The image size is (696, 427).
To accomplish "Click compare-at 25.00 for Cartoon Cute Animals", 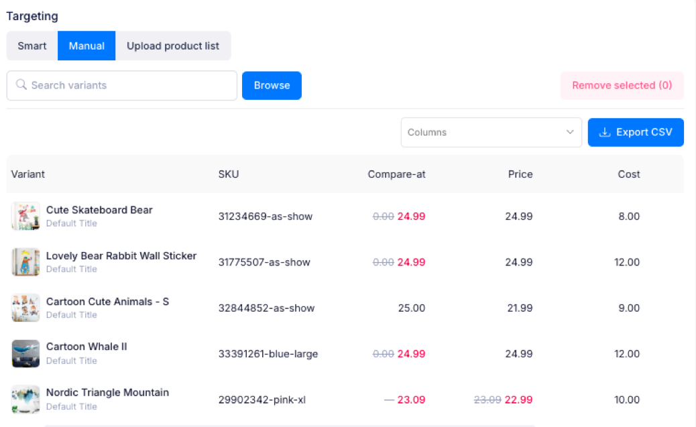I will click(412, 308).
